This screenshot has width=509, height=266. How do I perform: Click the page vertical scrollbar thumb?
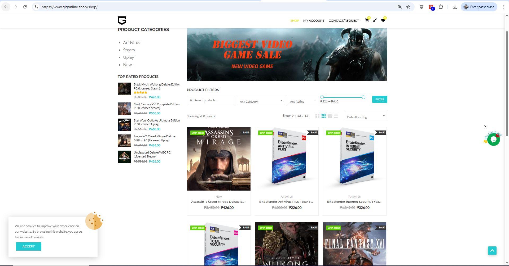pos(507,84)
